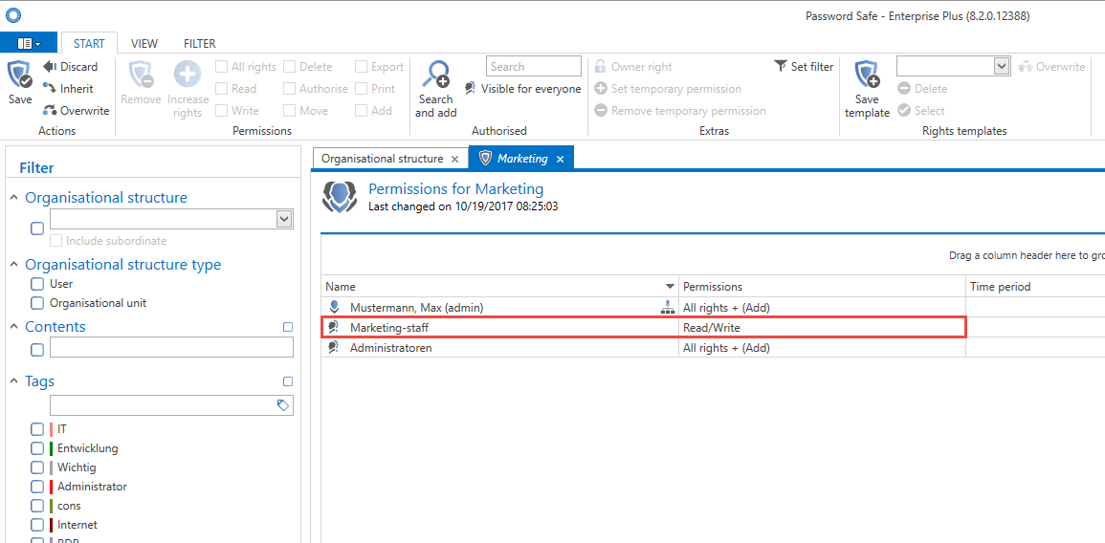
Task: Click the Set filter funnel
Action: click(780, 66)
